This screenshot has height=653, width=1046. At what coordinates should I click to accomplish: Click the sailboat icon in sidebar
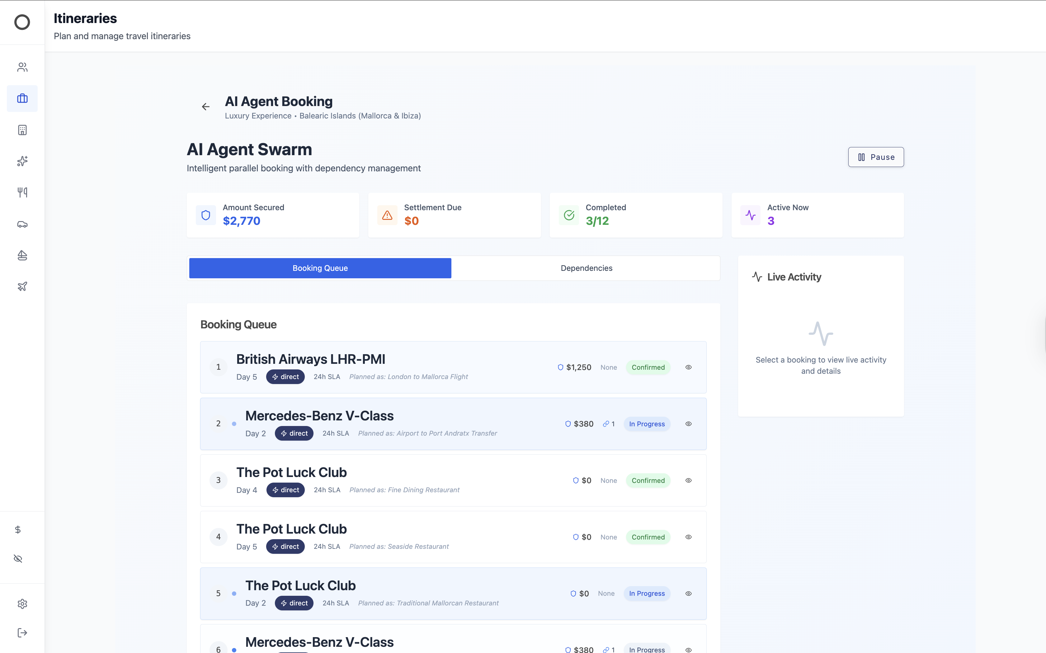(x=22, y=255)
